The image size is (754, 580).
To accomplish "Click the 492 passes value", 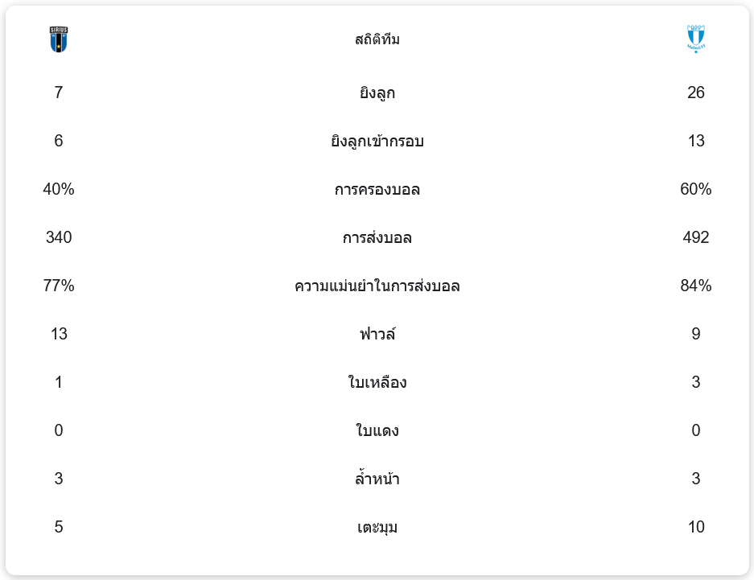I will [696, 237].
